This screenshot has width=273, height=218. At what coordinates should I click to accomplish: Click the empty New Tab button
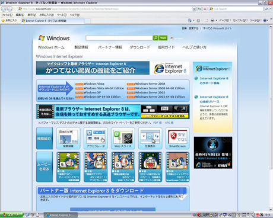click(x=88, y=21)
